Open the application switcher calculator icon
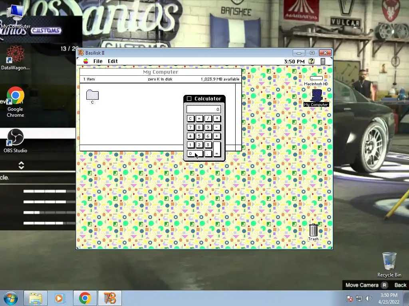Image resolution: width=409 pixels, height=306 pixels. click(x=323, y=61)
